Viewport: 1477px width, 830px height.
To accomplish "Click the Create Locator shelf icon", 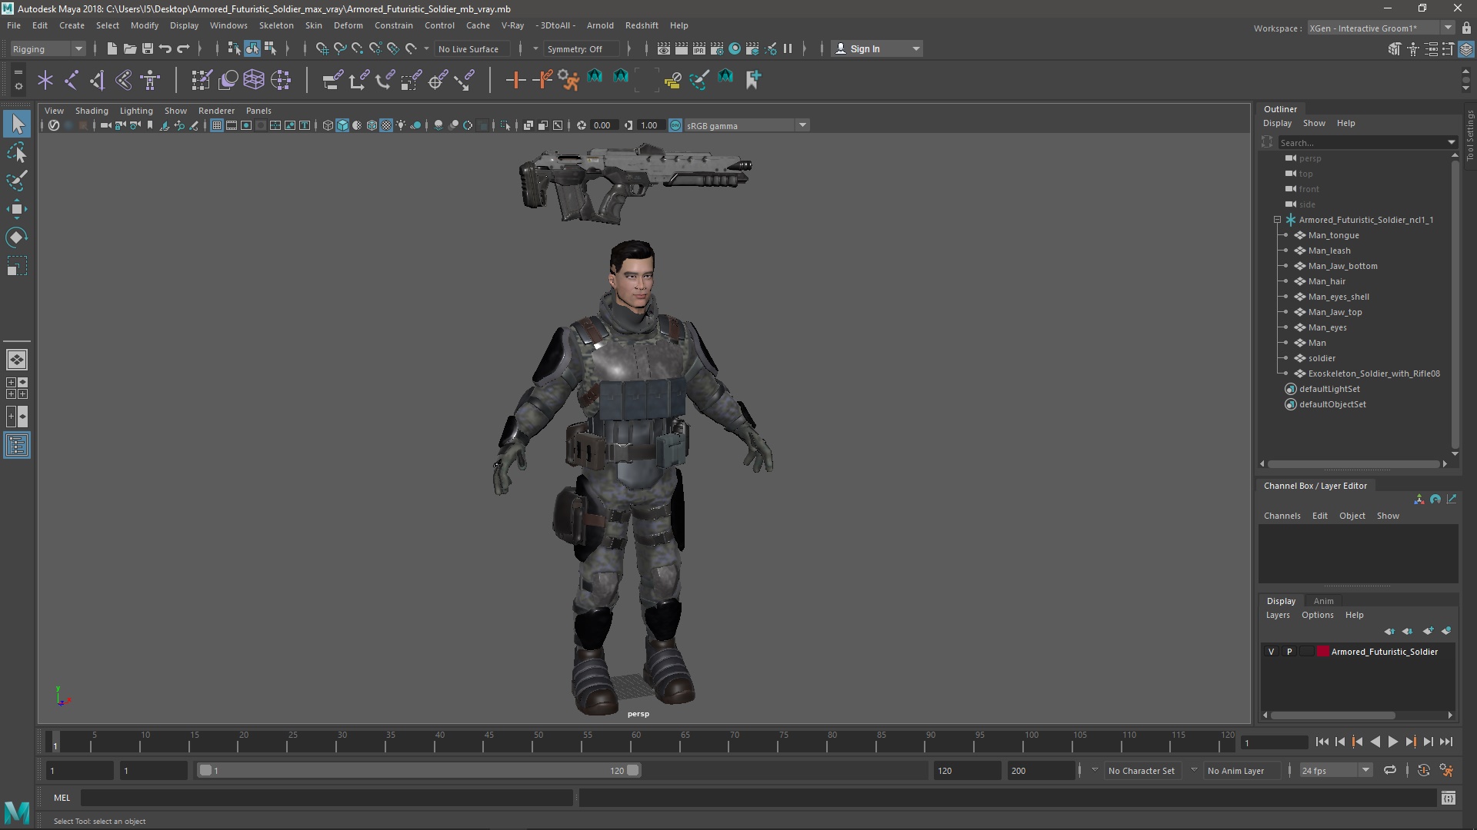I will coord(45,80).
